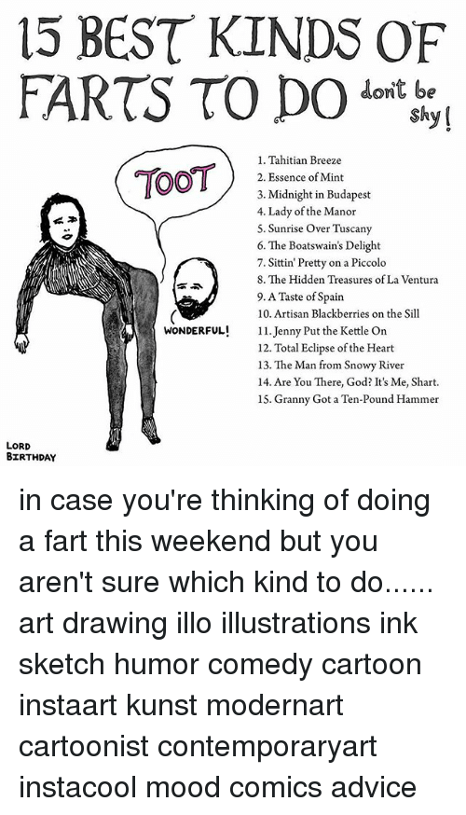Click the bearded man's head illustration
The height and width of the screenshot is (815, 466).
(x=195, y=287)
